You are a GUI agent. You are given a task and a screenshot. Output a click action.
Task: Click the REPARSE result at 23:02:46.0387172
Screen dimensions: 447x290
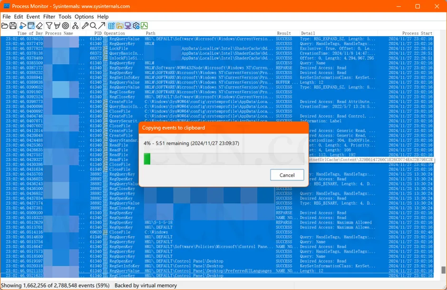coord(284,68)
